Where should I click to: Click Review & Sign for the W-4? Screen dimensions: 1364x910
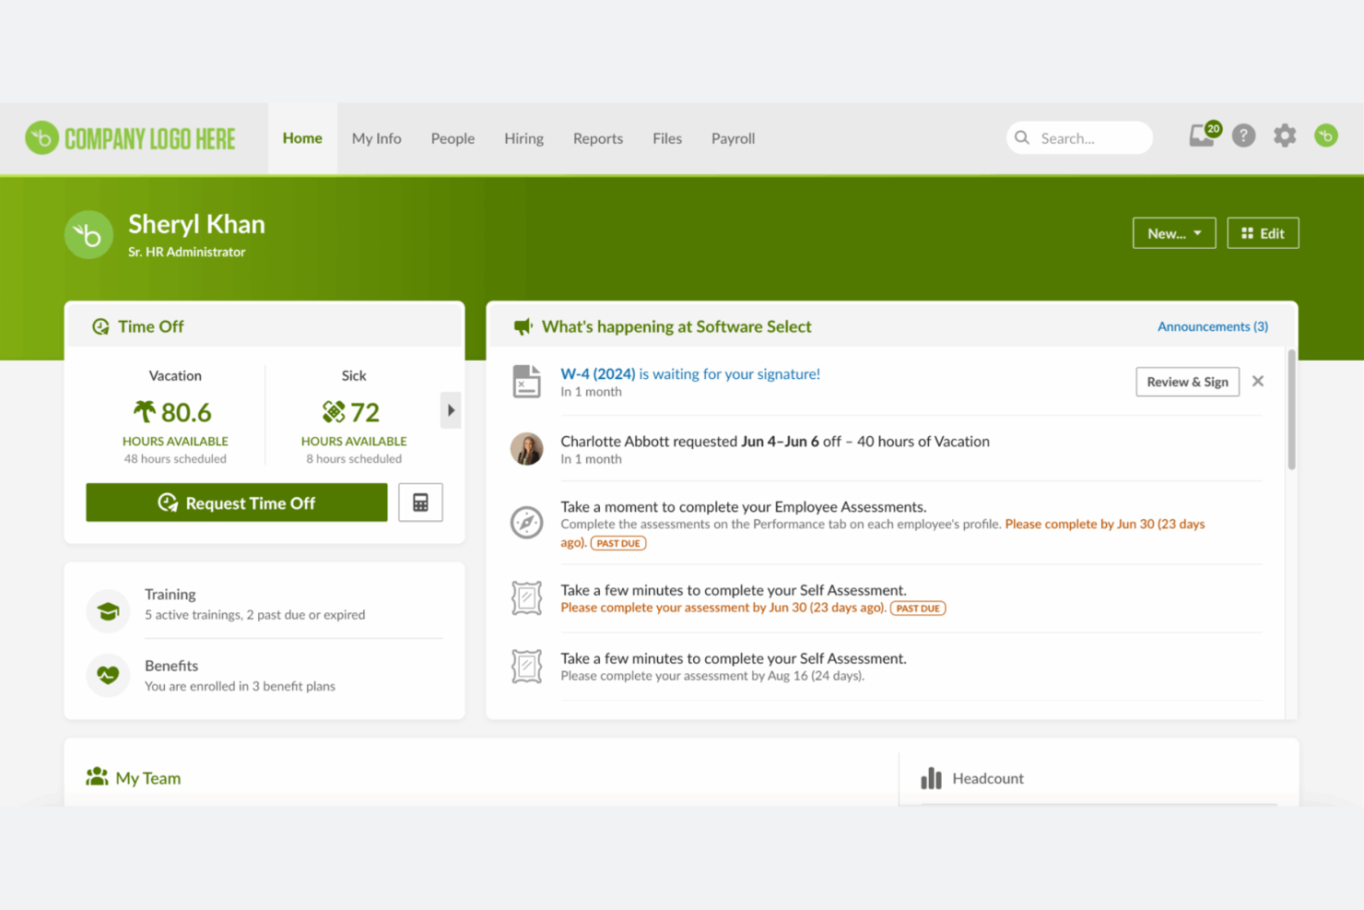pyautogui.click(x=1187, y=381)
